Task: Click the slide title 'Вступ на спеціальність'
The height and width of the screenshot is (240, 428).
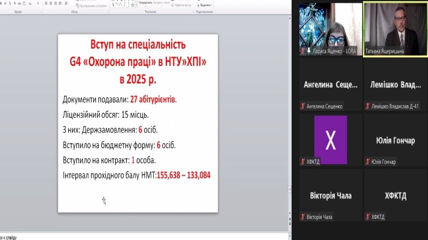Action: point(138,45)
